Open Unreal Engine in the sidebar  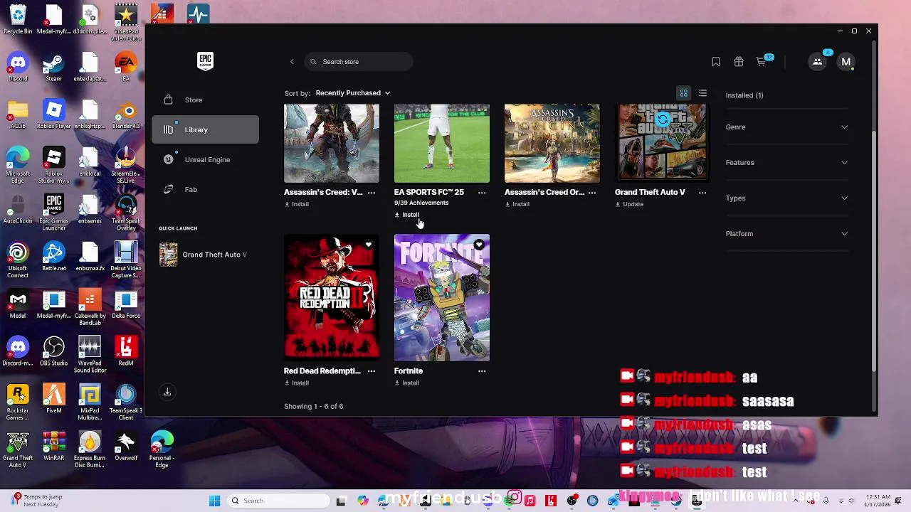pyautogui.click(x=205, y=160)
